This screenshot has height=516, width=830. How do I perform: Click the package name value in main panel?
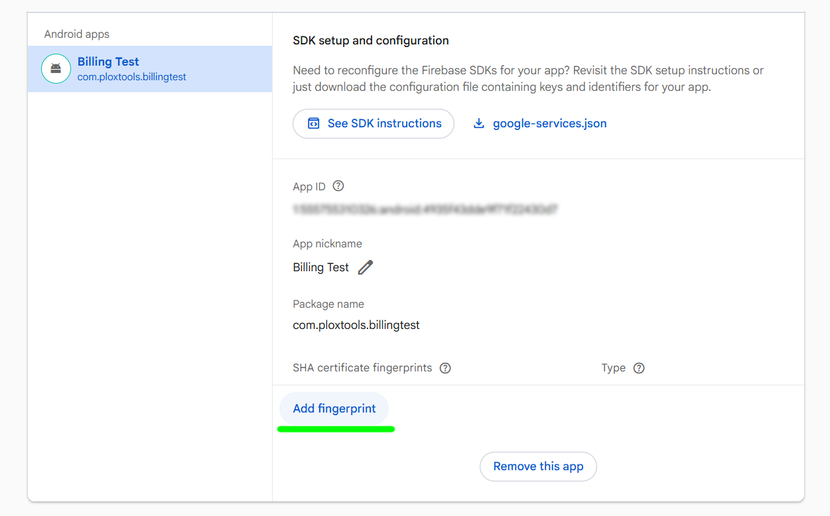(x=356, y=325)
